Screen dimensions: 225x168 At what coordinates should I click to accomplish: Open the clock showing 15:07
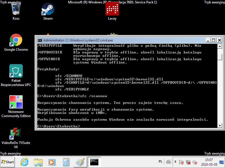tap(209, 162)
